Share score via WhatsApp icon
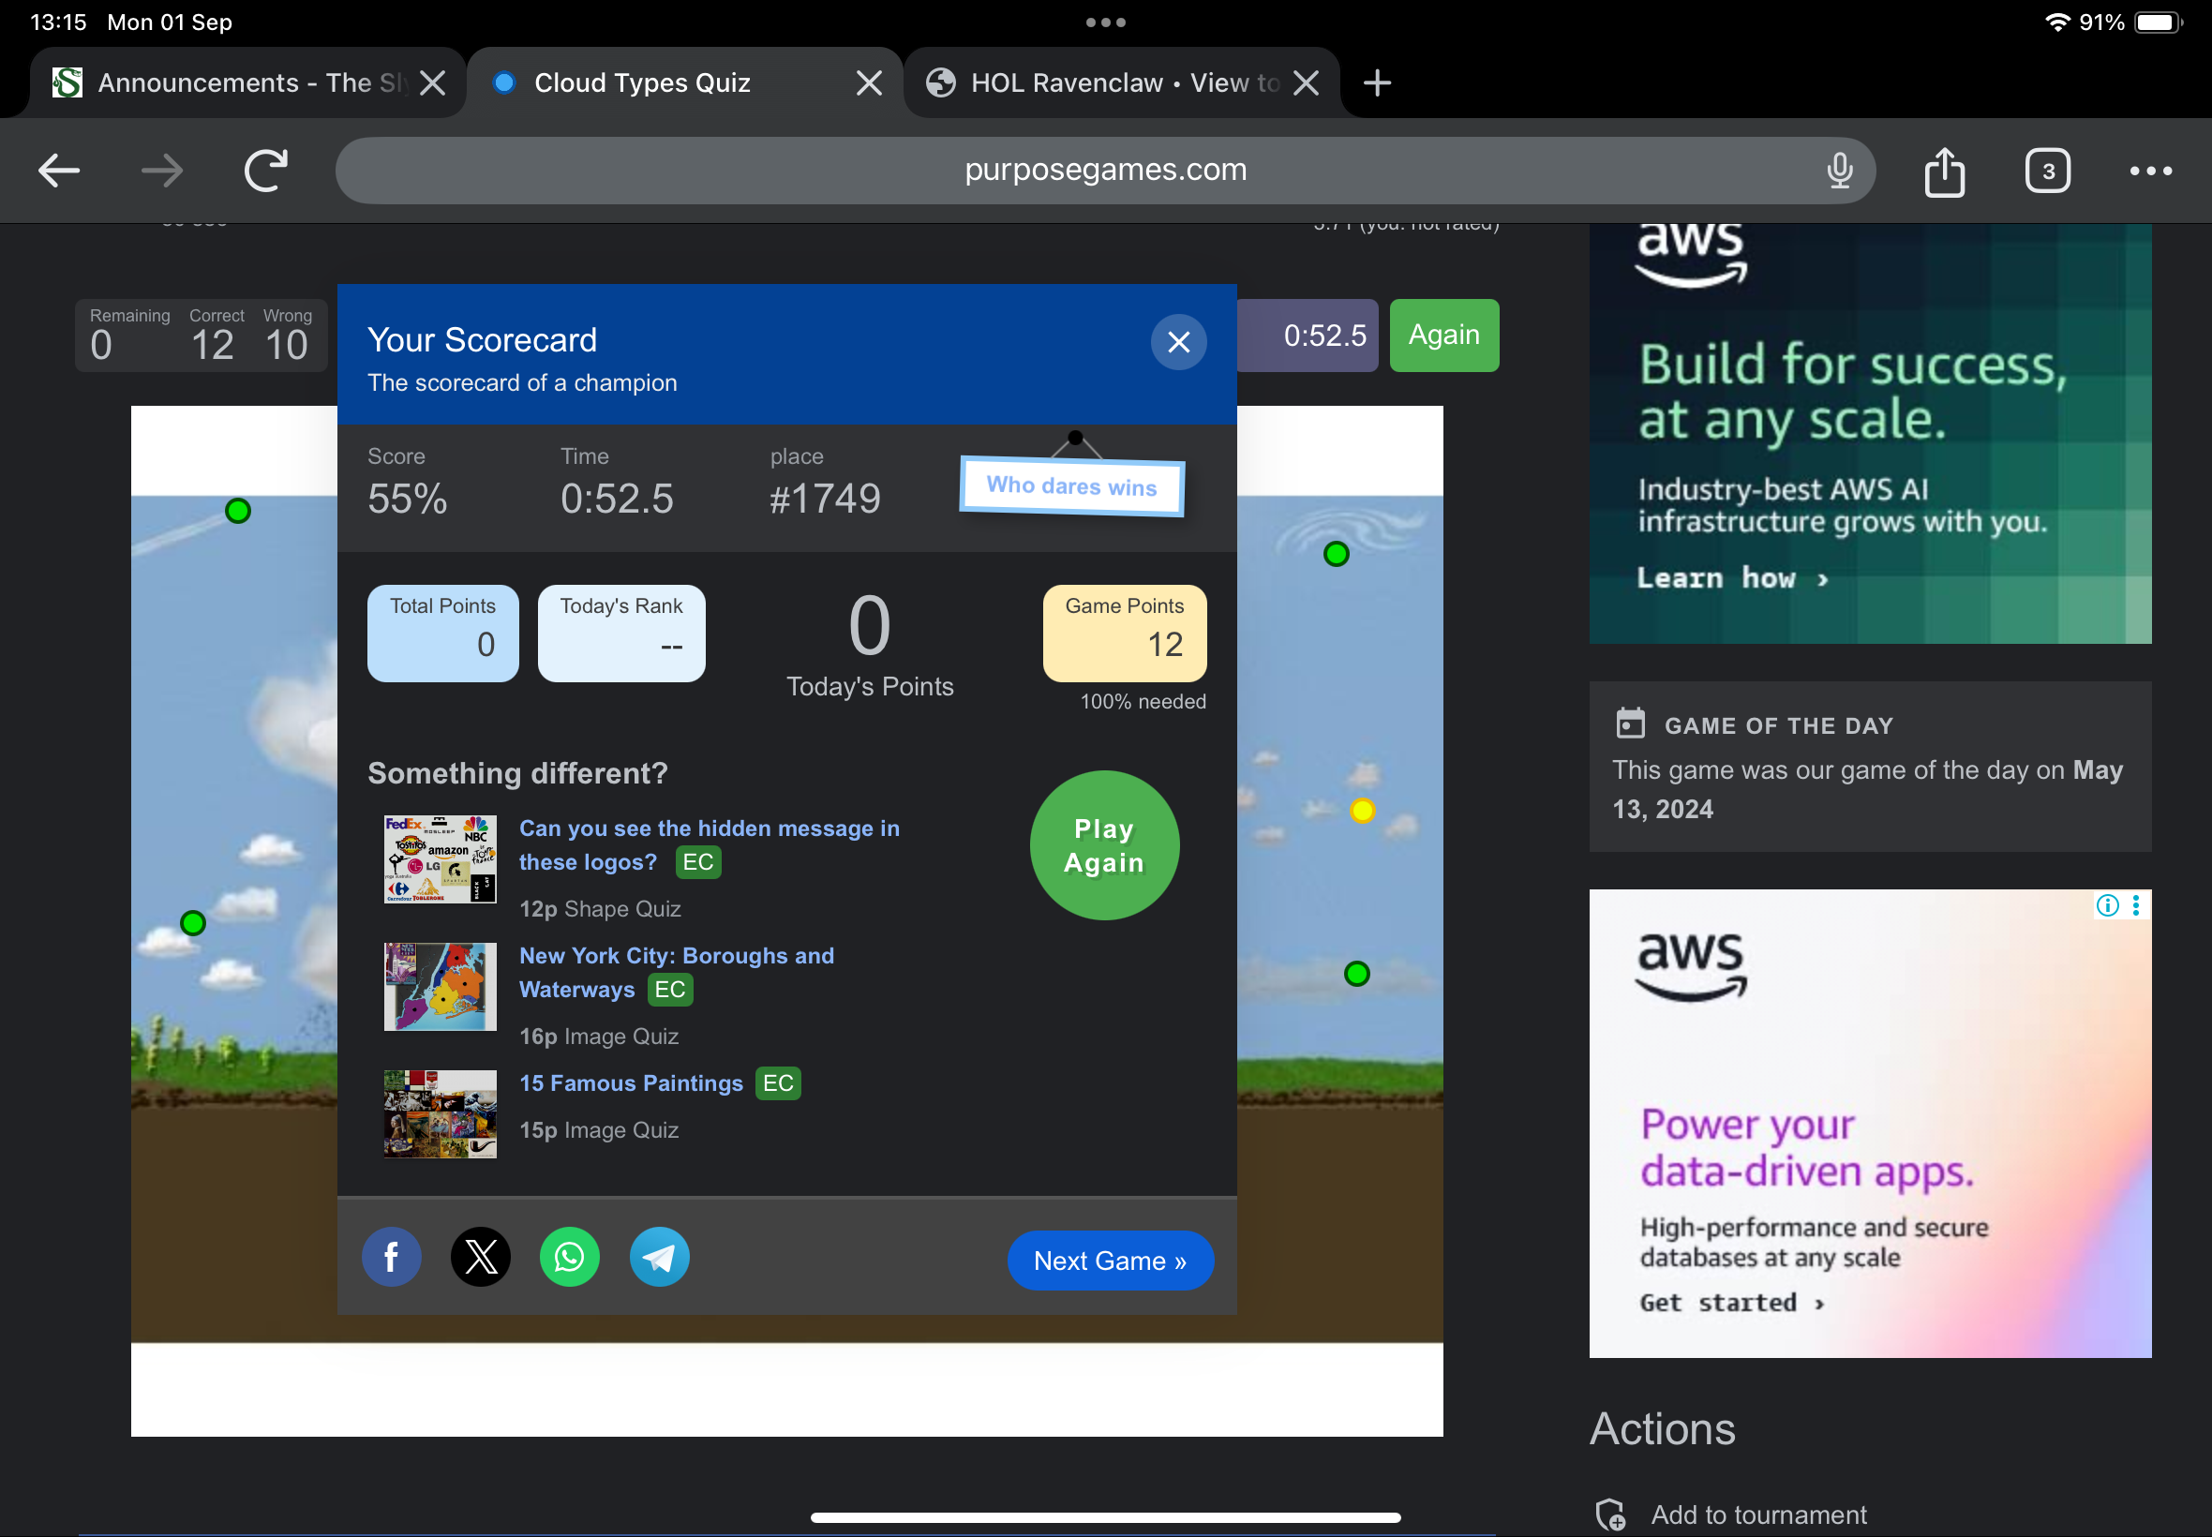This screenshot has width=2212, height=1537. coord(569,1257)
